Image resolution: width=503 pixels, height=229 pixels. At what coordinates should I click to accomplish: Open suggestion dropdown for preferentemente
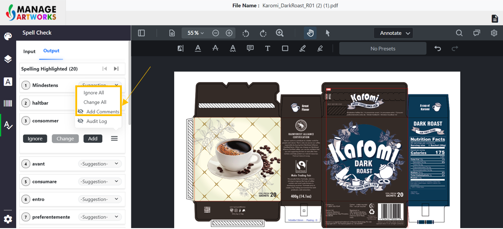[100, 217]
